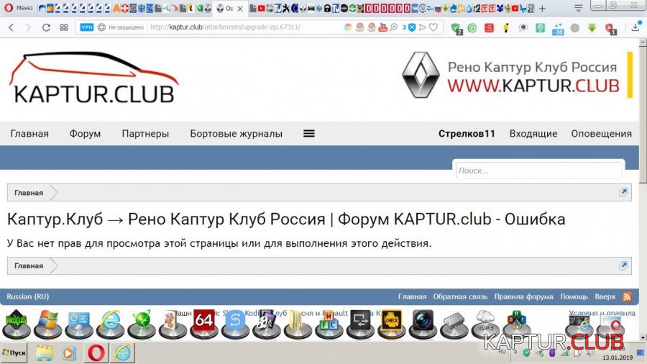The image size is (647, 364).
Task: Switch to Opera in the taskbar
Action: click(x=96, y=353)
